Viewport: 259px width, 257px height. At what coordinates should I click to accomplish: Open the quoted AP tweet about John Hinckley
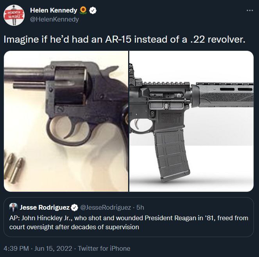tap(129, 217)
